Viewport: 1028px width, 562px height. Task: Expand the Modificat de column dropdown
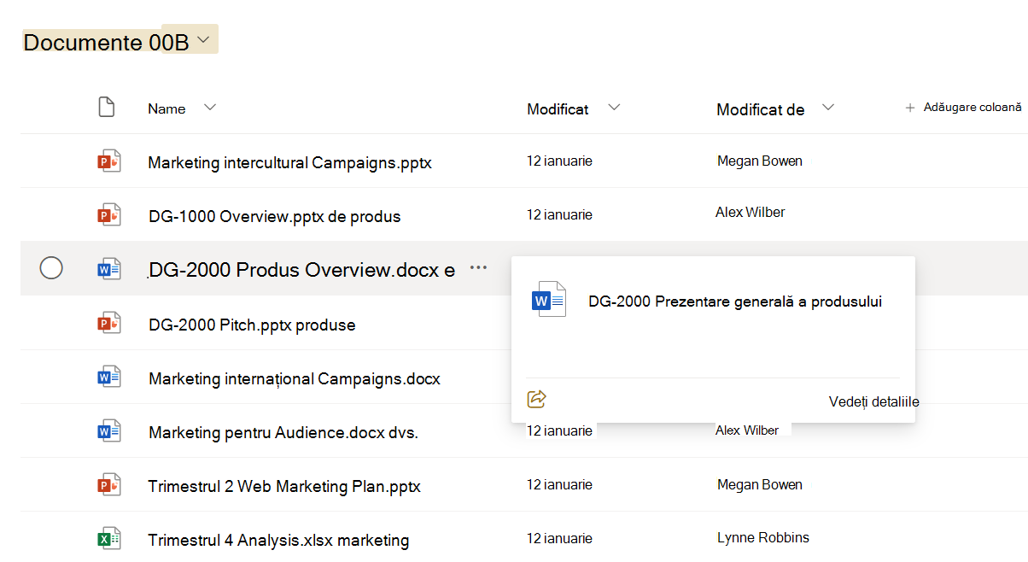[826, 108]
